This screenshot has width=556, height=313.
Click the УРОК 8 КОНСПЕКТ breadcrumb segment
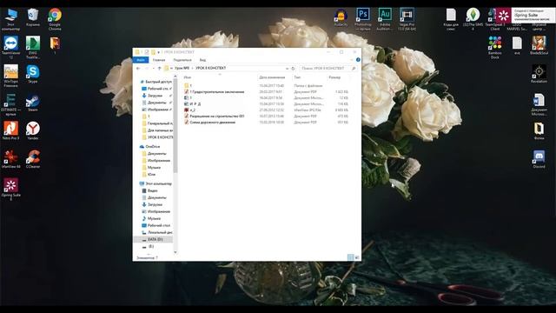pyautogui.click(x=210, y=68)
